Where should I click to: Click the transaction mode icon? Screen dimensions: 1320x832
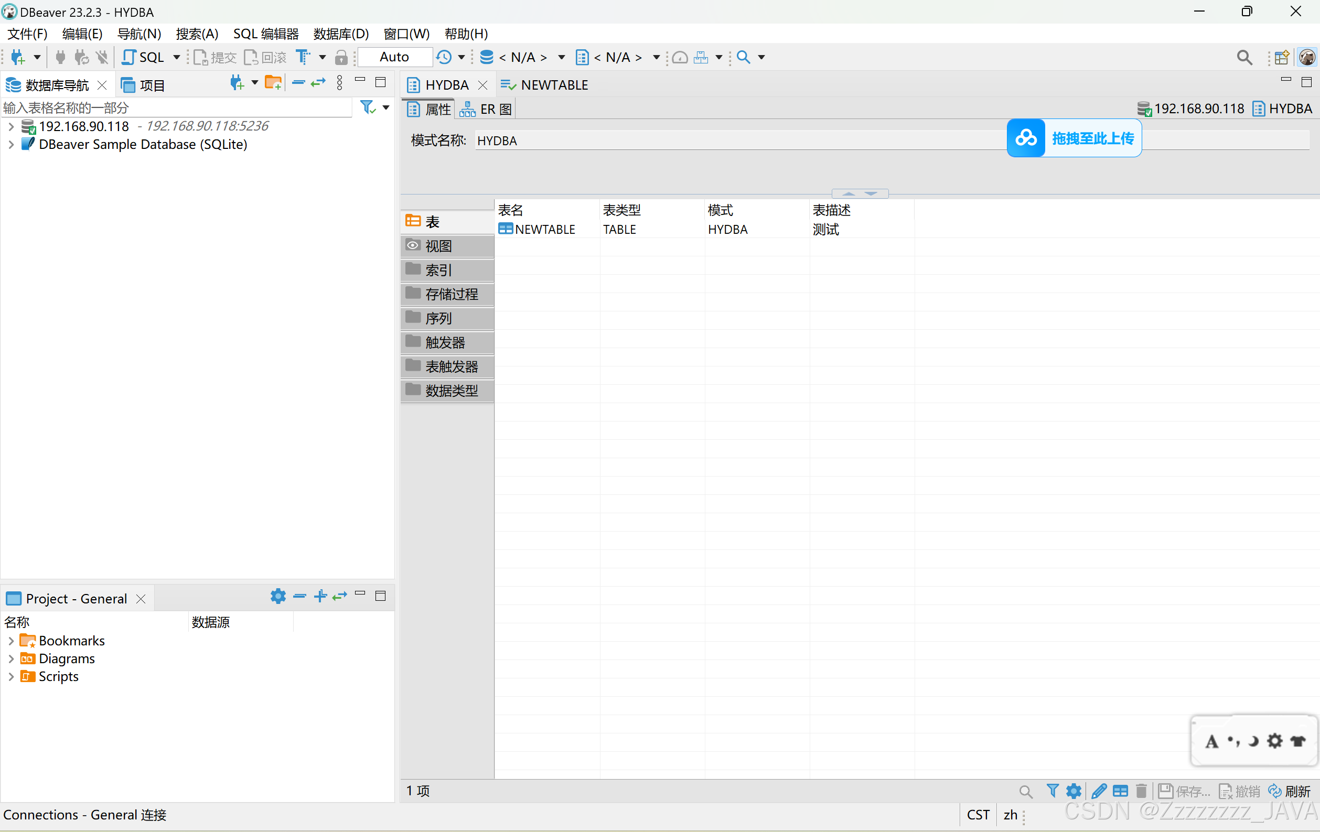(303, 57)
